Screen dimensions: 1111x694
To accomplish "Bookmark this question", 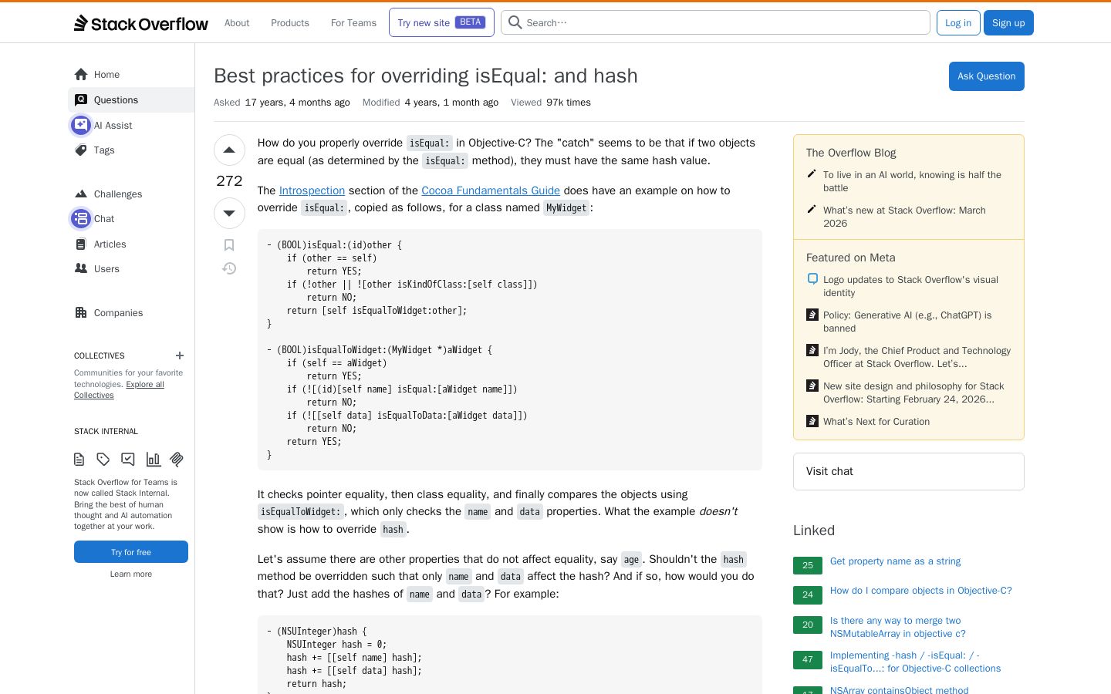I will (229, 245).
